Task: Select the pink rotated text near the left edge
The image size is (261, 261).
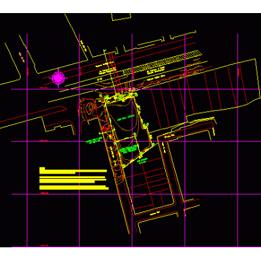Action: coord(22,57)
